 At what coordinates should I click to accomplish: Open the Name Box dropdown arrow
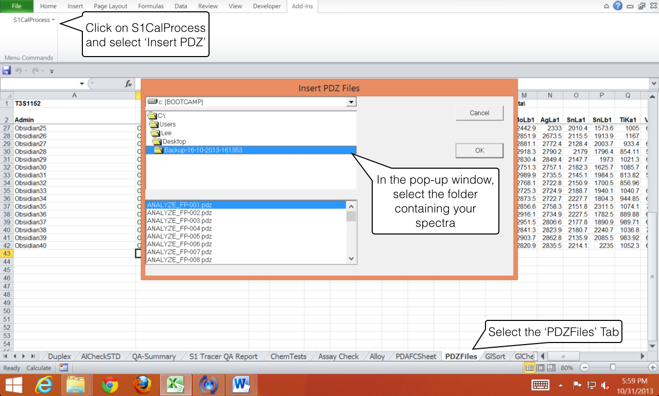(x=81, y=84)
